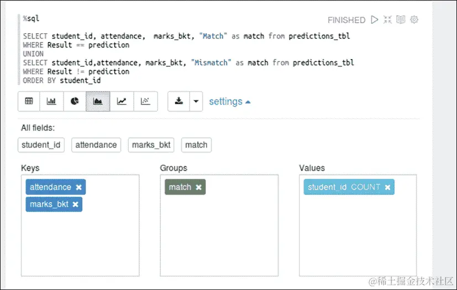Image resolution: width=457 pixels, height=290 pixels.
Task: Pick the student_id field chip
Action: [41, 145]
